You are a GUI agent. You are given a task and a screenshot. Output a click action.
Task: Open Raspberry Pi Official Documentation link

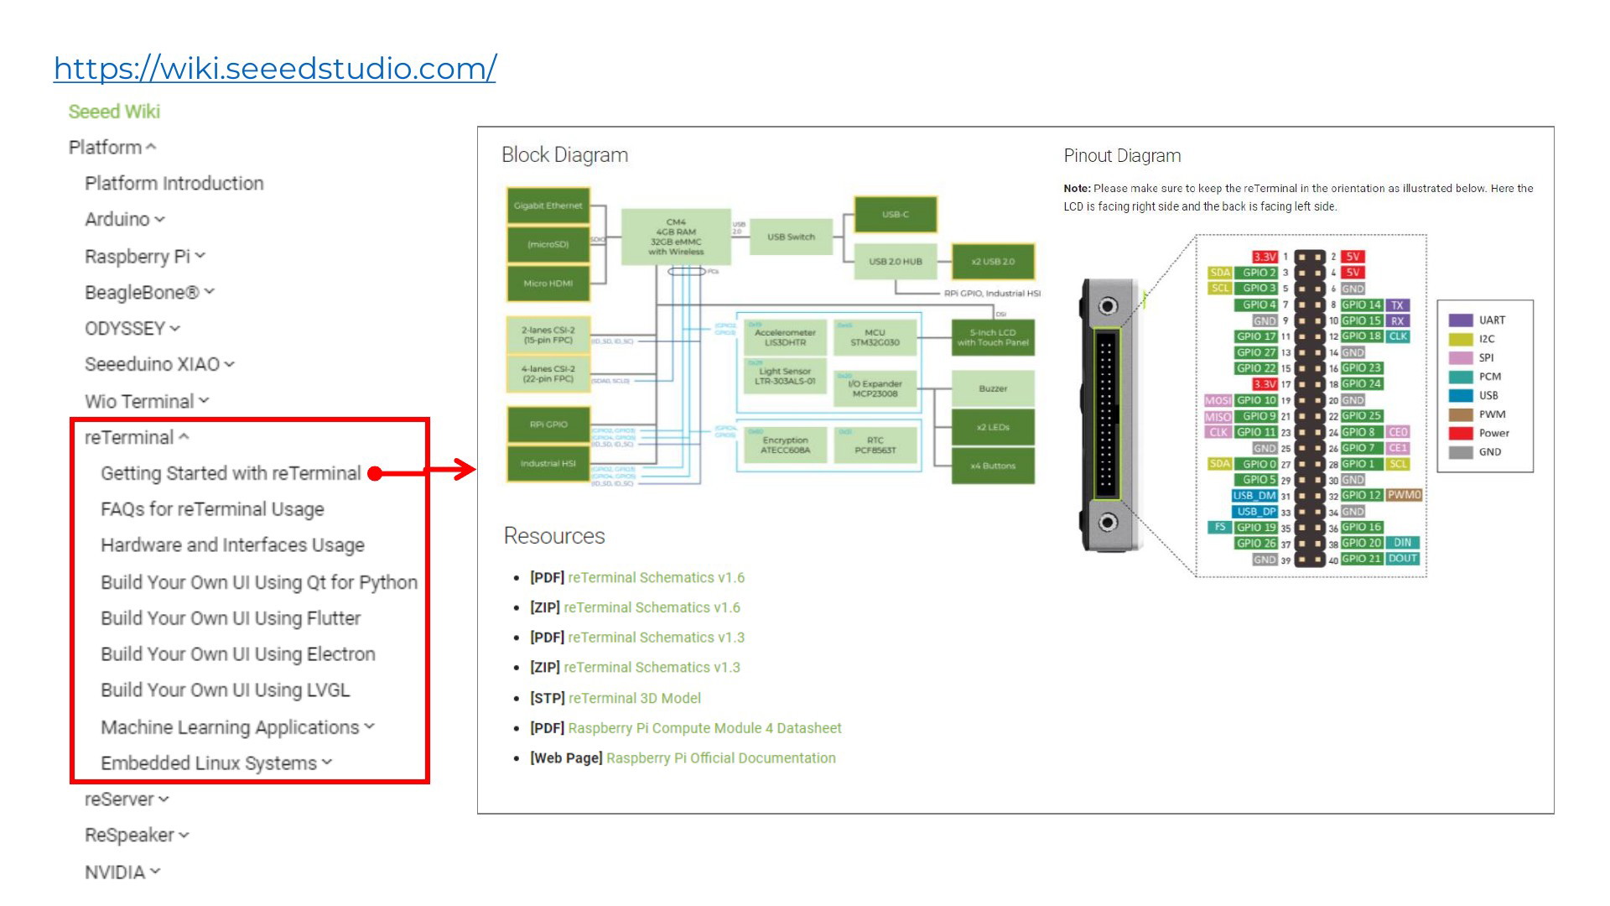720,758
